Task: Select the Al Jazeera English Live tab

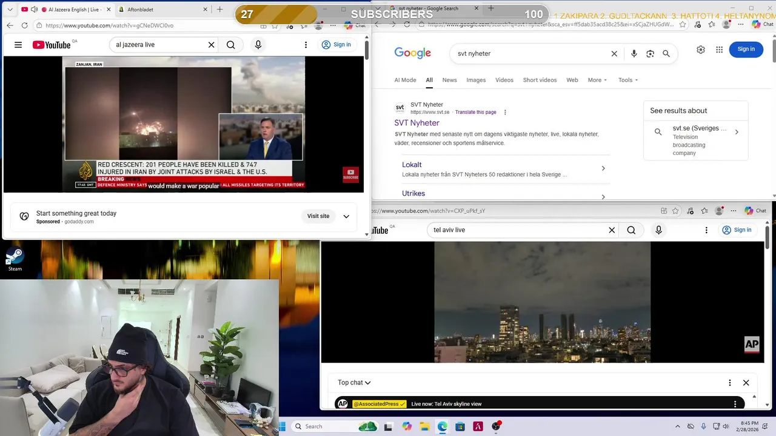Action: click(x=67, y=10)
